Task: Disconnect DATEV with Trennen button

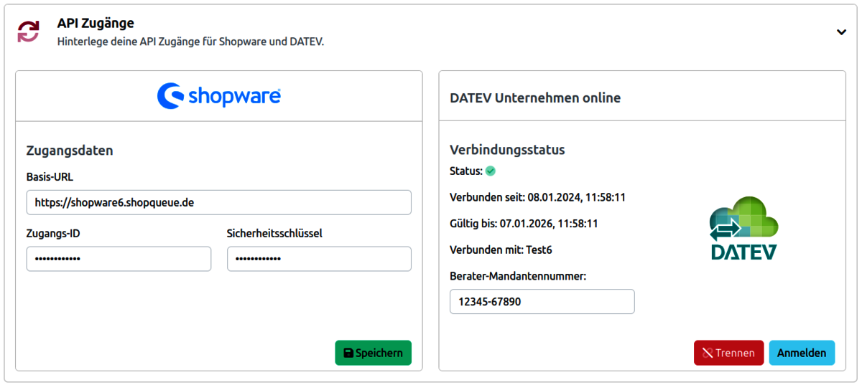Action: click(x=728, y=353)
